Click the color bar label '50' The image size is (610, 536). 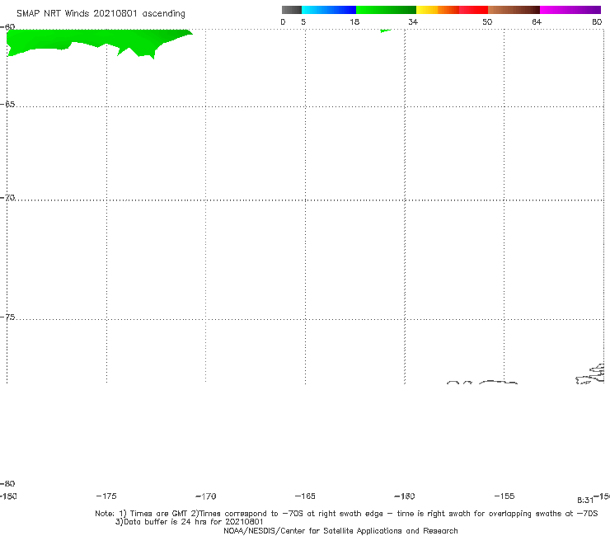click(487, 22)
